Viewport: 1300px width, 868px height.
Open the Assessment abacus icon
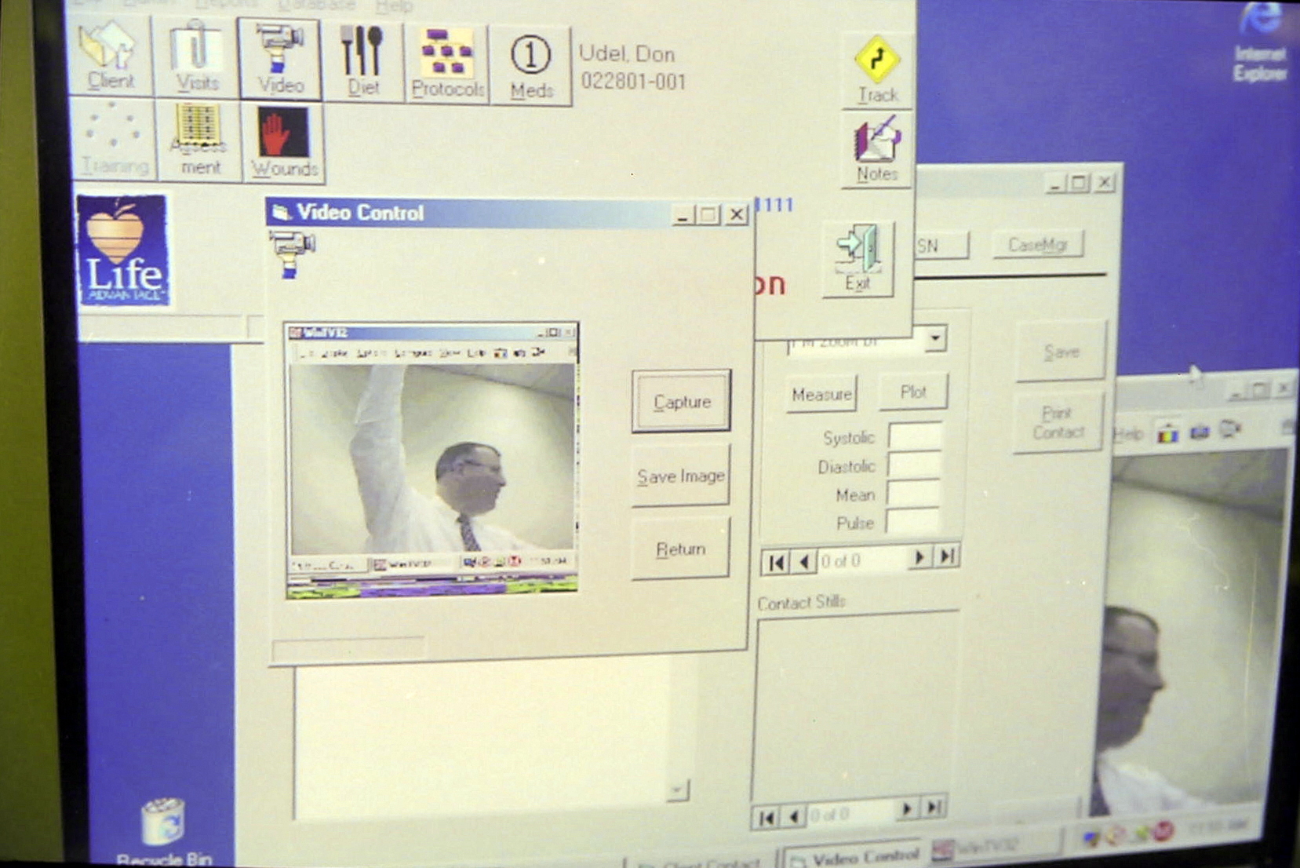199,141
